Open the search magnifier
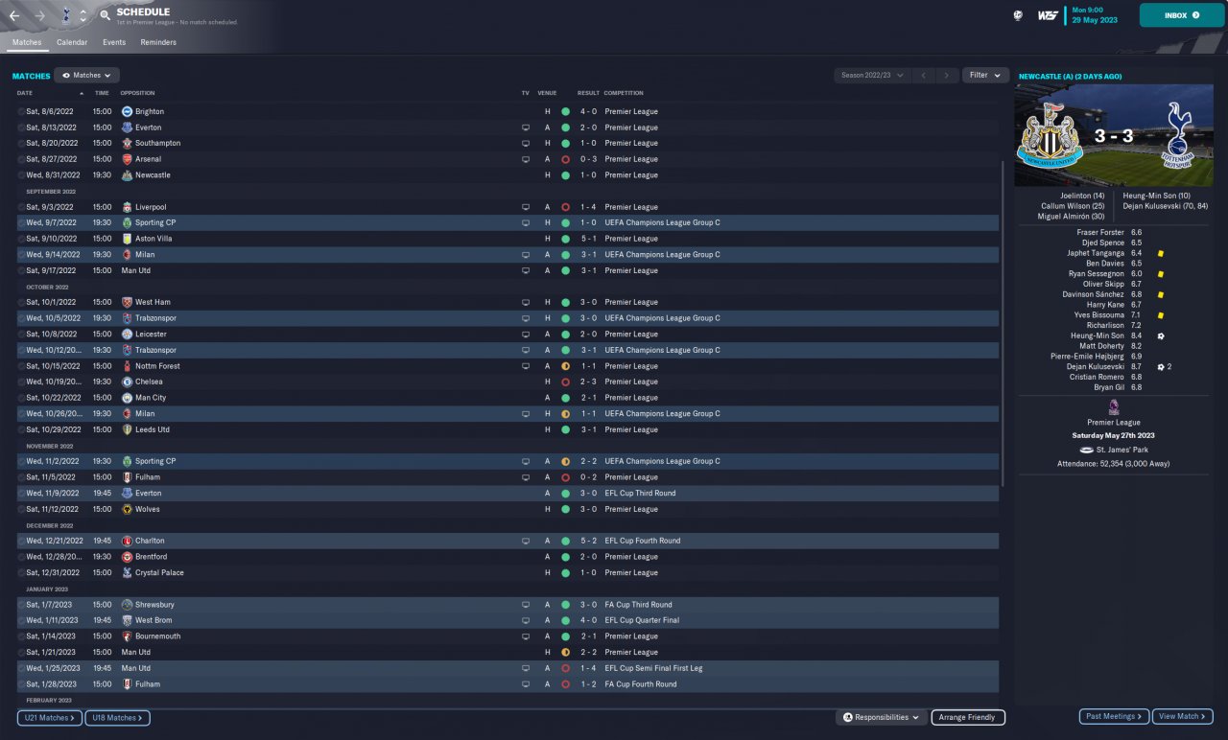Image resolution: width=1228 pixels, height=740 pixels. pos(105,15)
